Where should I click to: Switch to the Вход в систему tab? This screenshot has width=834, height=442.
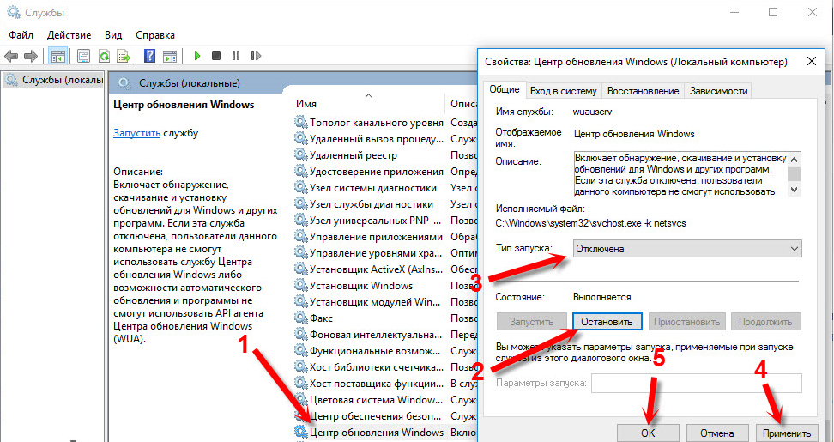coord(564,91)
